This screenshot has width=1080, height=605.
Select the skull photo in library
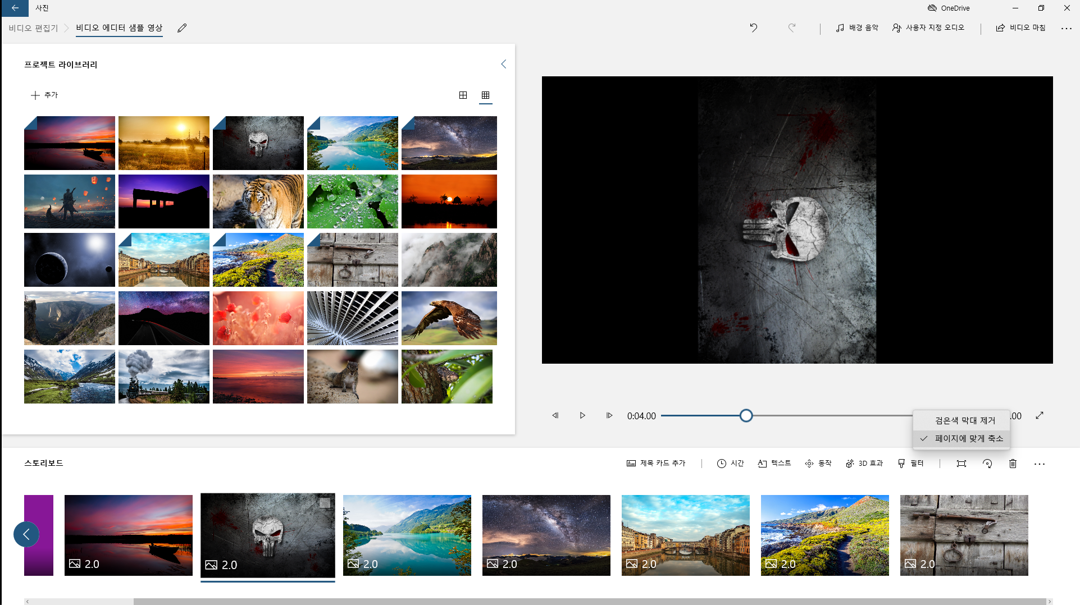point(258,143)
